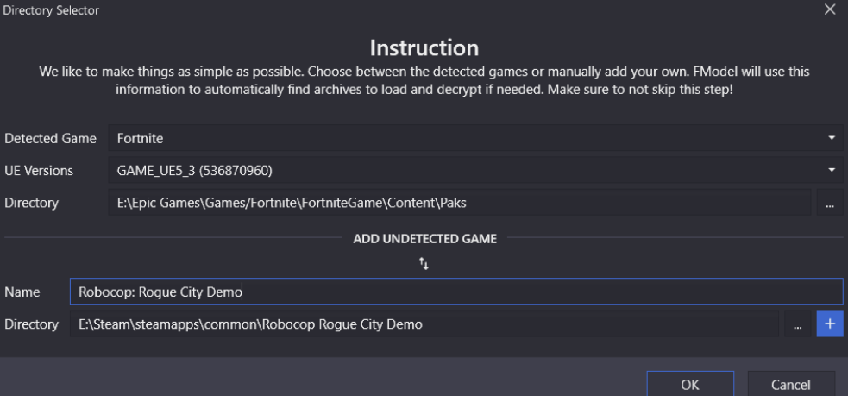Viewport: 848px width, 396px height.
Task: Click the Fortnite Paks directory path field
Action: click(459, 203)
